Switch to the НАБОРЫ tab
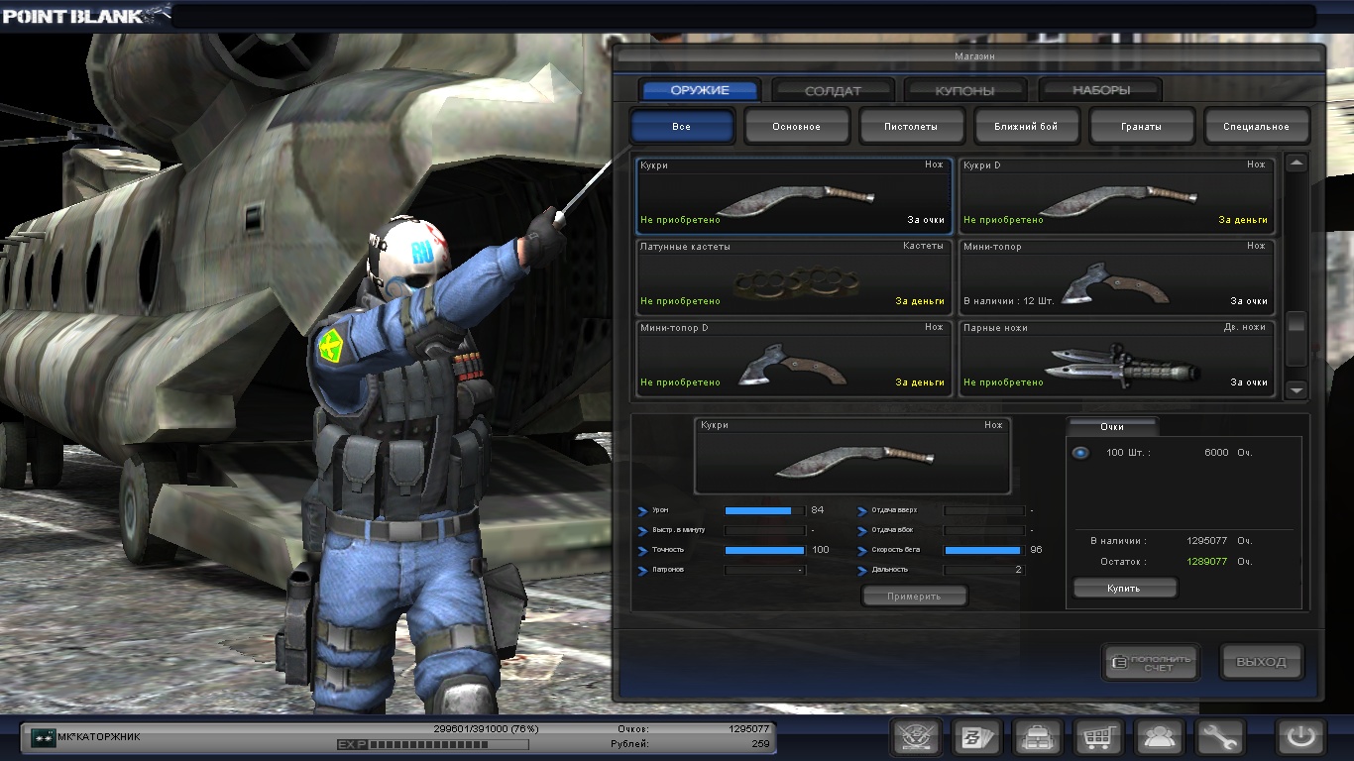Viewport: 1354px width, 761px height. [1100, 90]
